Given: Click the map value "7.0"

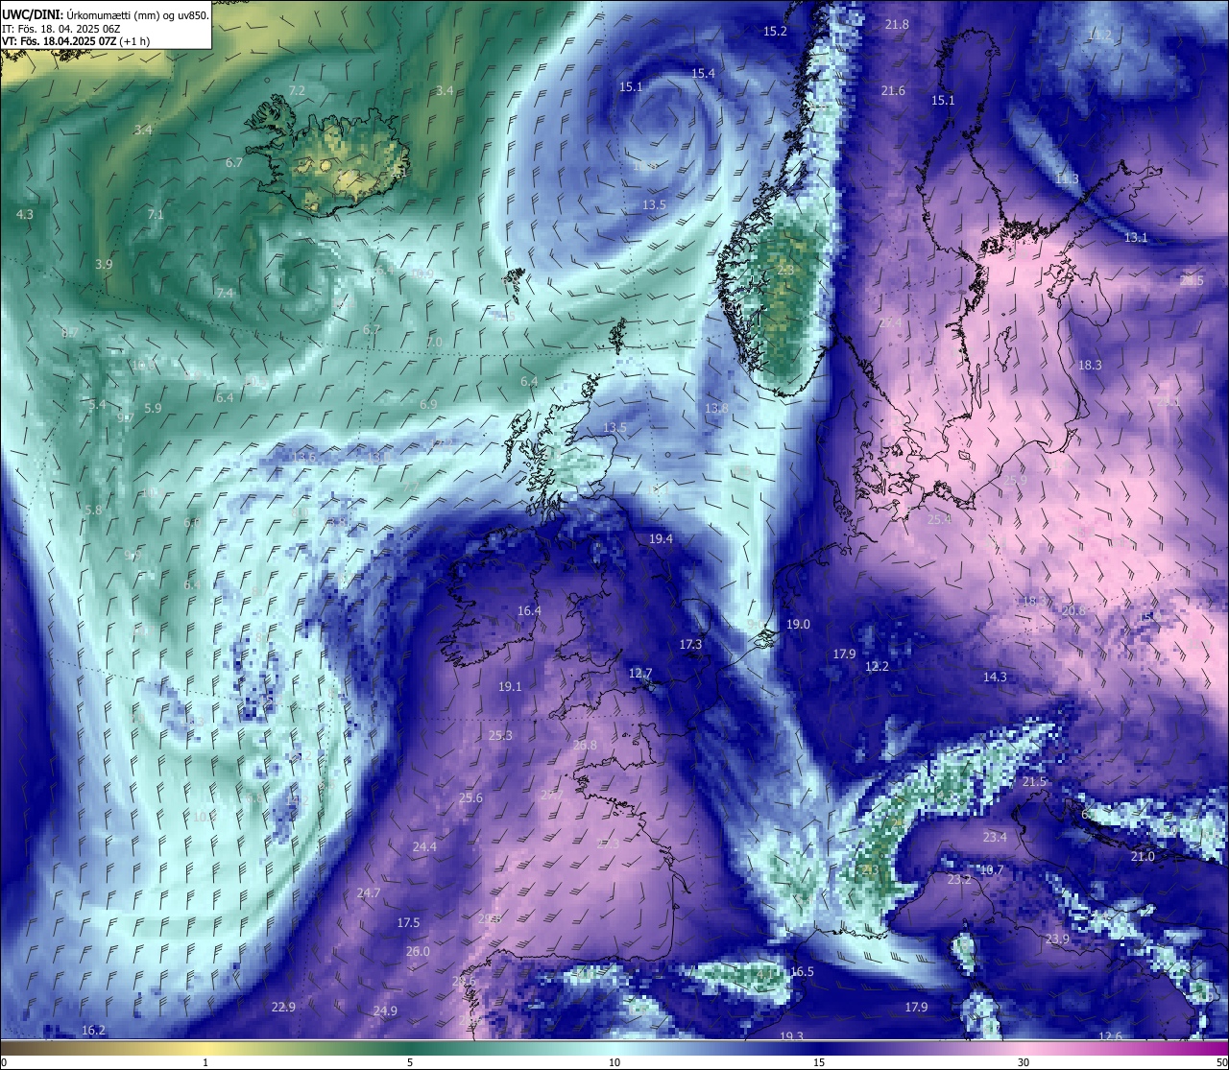Looking at the screenshot, I should (434, 343).
